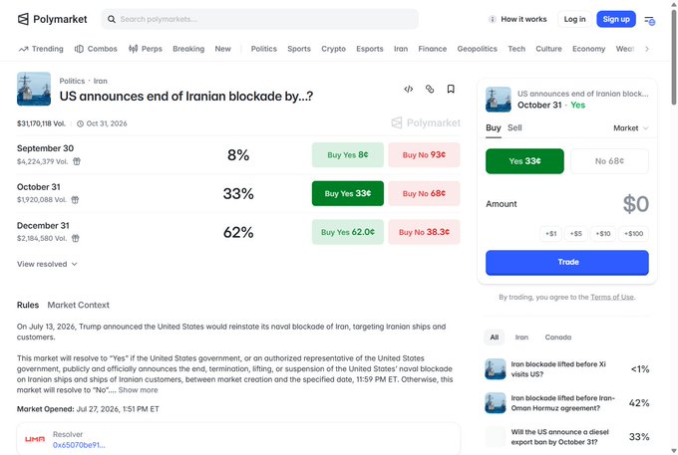Click the Polymarket logo
This screenshot has height=455, width=678.
tap(52, 19)
